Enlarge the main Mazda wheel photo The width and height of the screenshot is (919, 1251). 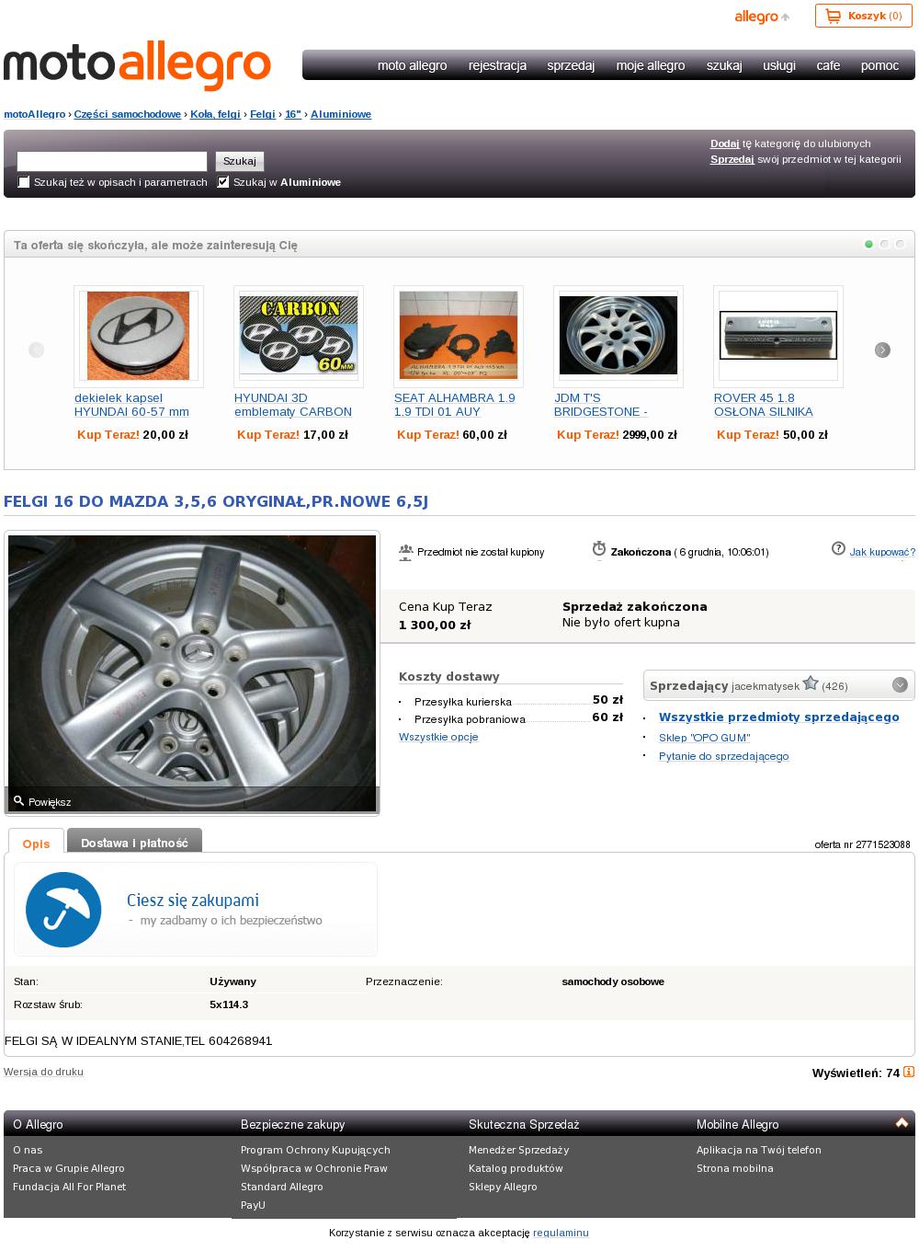[192, 673]
